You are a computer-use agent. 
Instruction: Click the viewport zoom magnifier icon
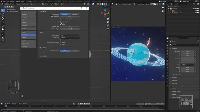(x=108, y=19)
